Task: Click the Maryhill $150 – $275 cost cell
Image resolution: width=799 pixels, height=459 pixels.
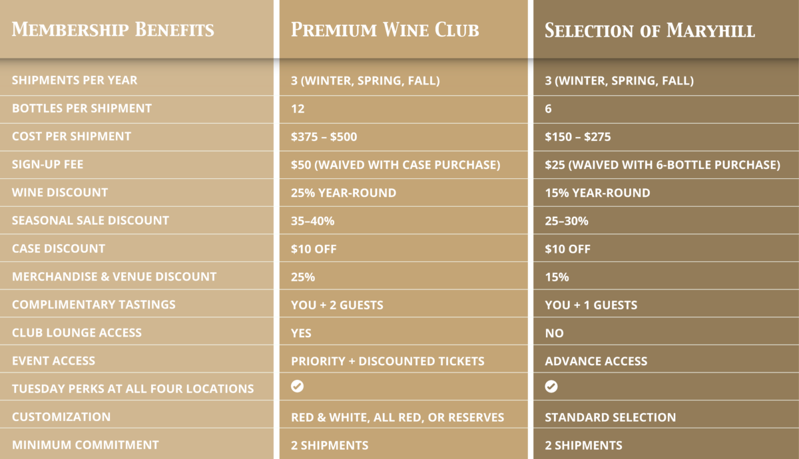Action: (x=578, y=136)
